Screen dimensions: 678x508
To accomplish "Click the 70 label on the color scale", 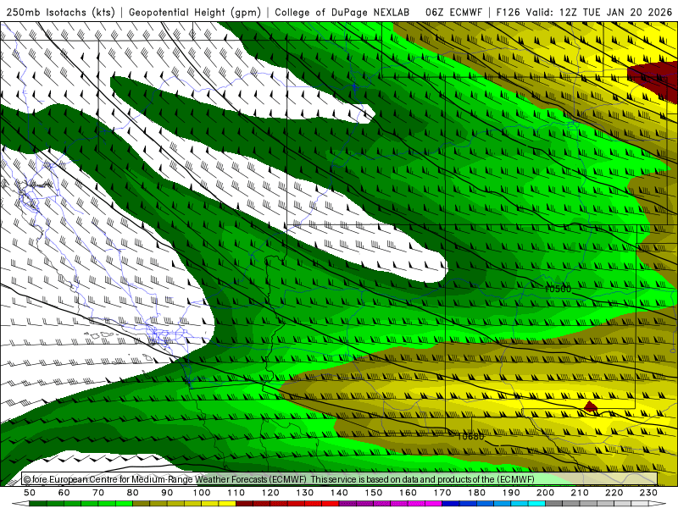I will coord(98,493).
